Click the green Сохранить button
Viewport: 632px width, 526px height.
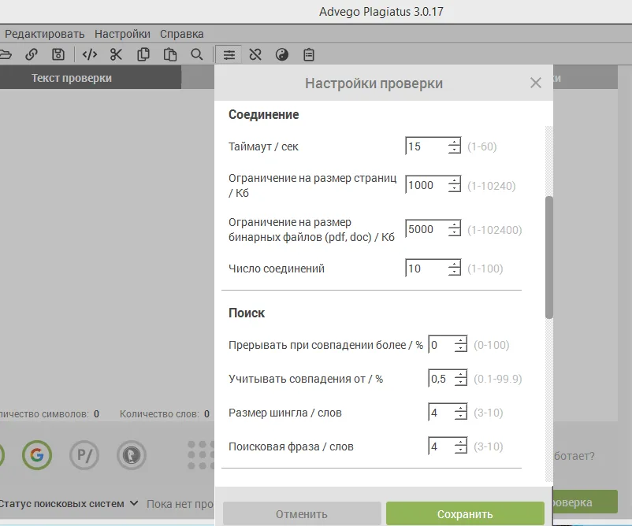(x=465, y=514)
